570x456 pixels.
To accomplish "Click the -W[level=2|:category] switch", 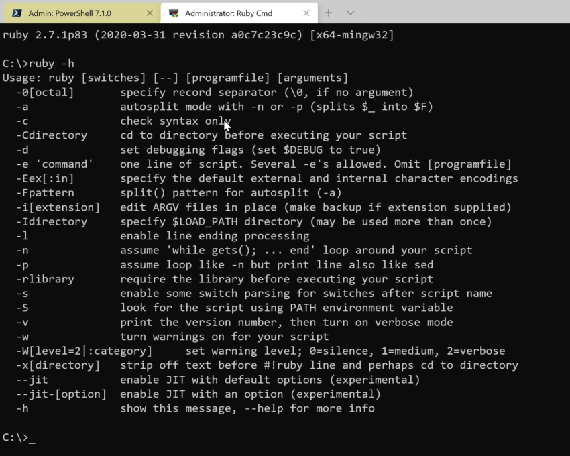I will tap(84, 351).
